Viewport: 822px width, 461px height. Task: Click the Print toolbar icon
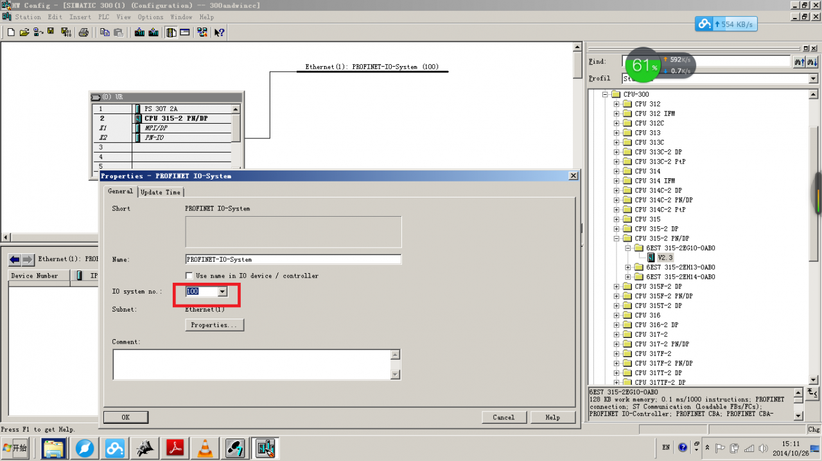(x=83, y=33)
